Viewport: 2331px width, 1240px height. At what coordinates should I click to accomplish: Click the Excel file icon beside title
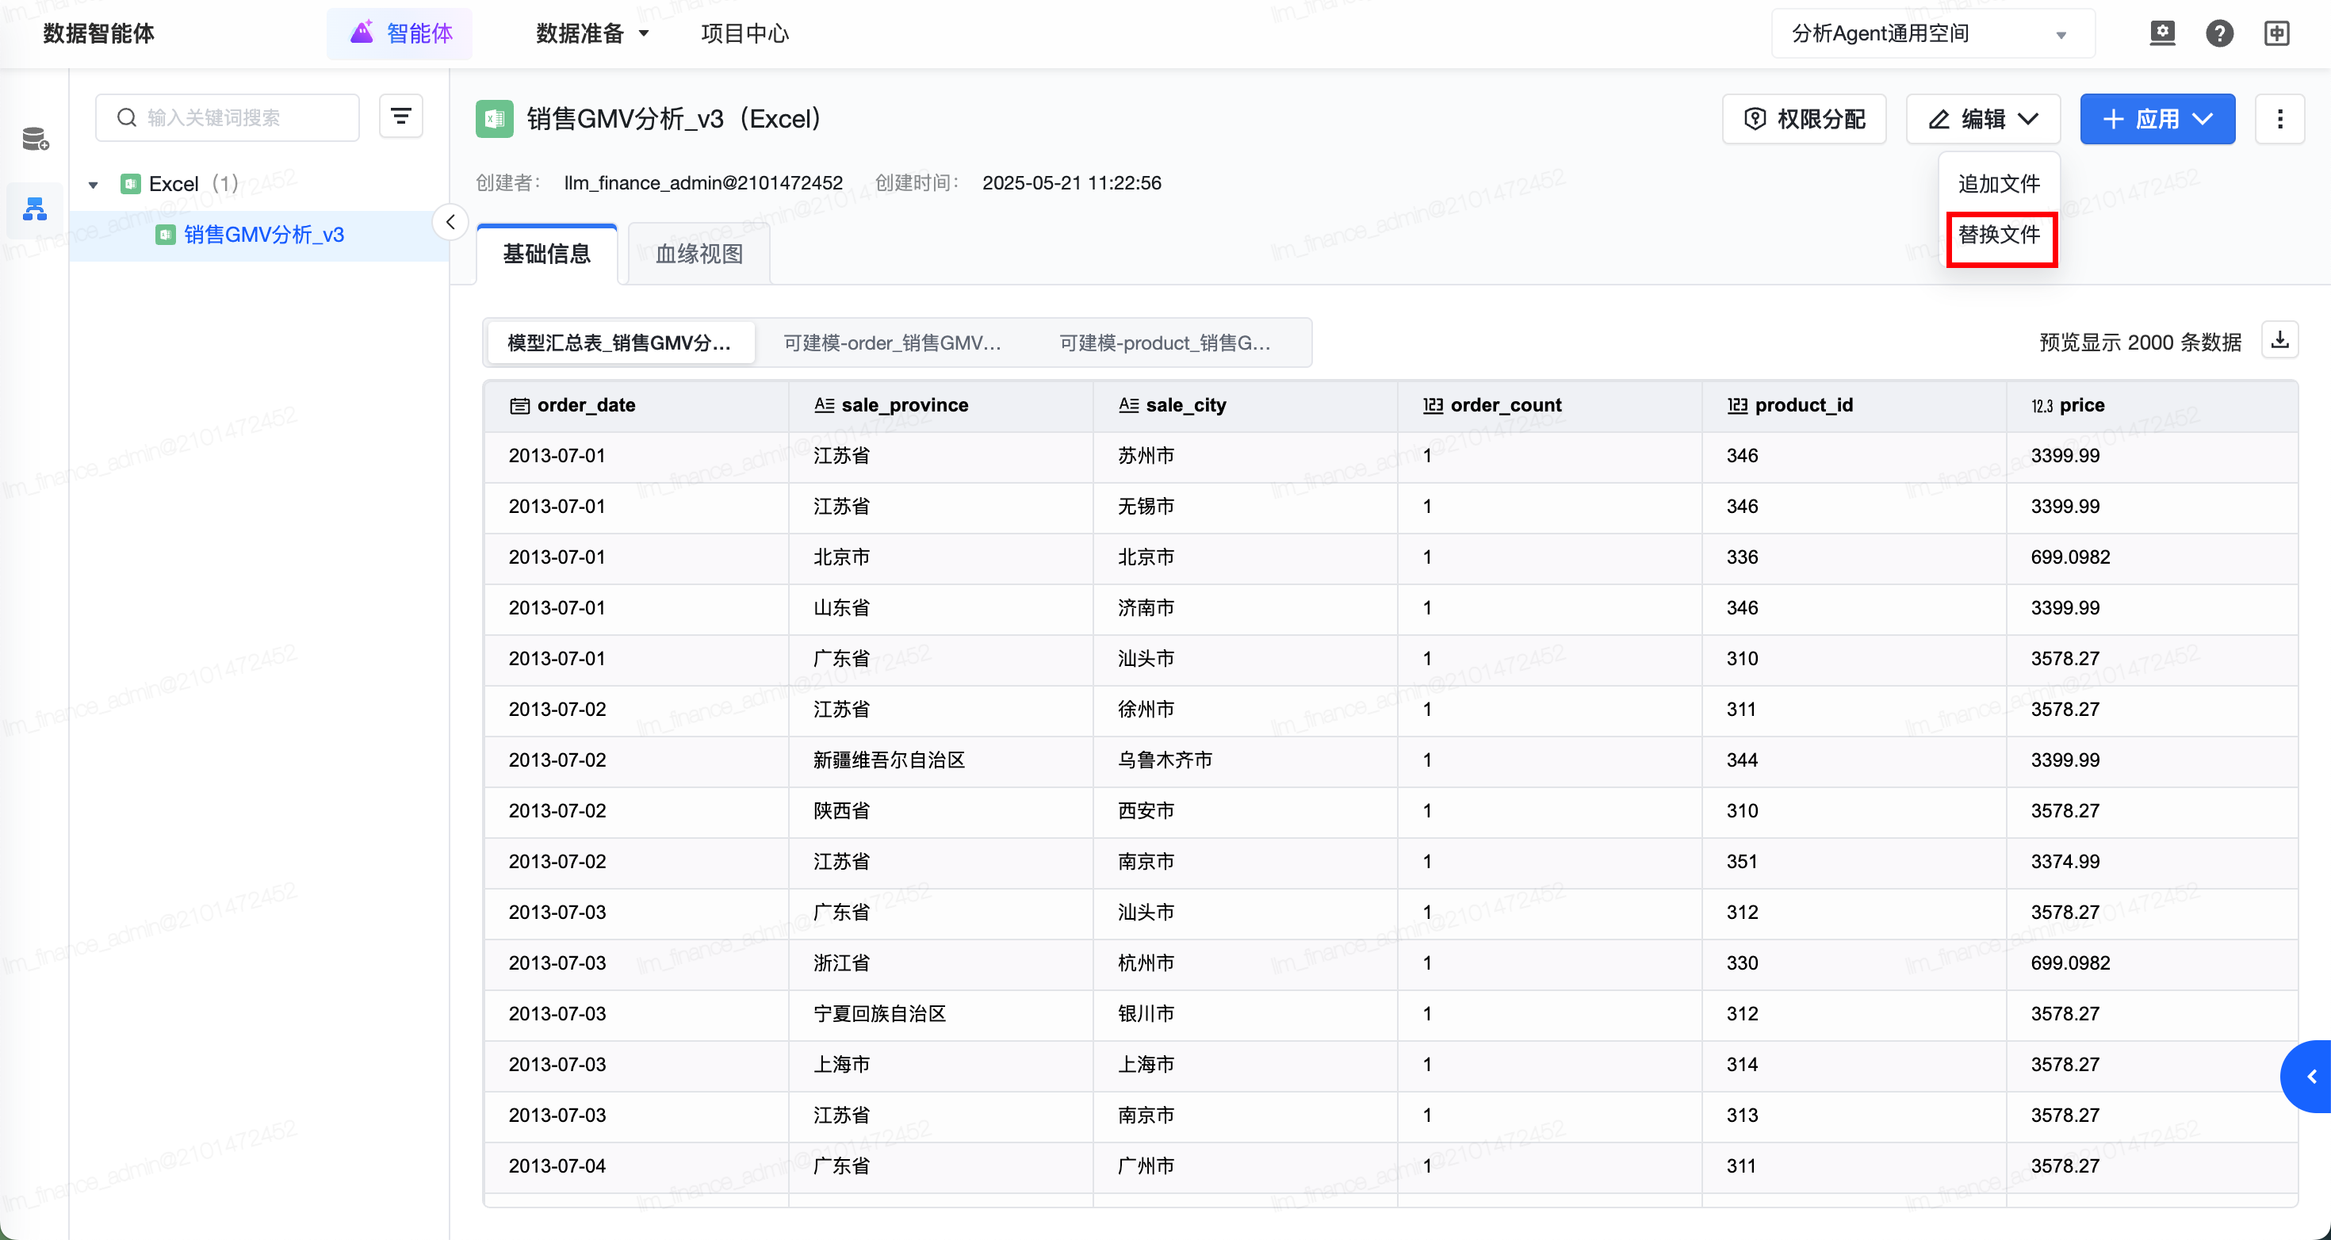(x=494, y=119)
